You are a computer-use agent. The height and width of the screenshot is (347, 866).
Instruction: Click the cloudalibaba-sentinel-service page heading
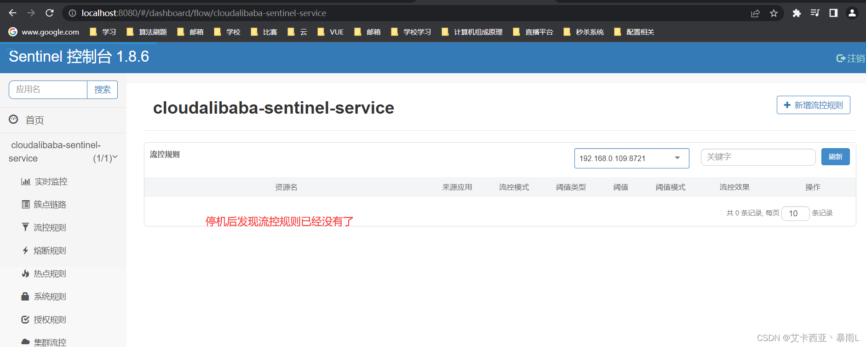(274, 108)
